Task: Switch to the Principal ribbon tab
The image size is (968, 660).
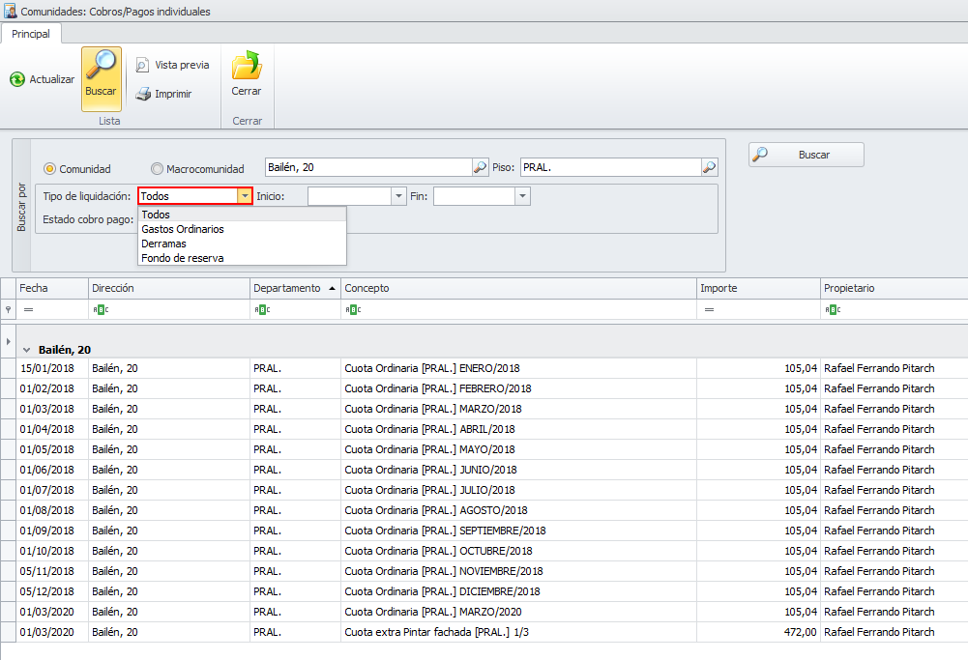Action: coord(31,34)
